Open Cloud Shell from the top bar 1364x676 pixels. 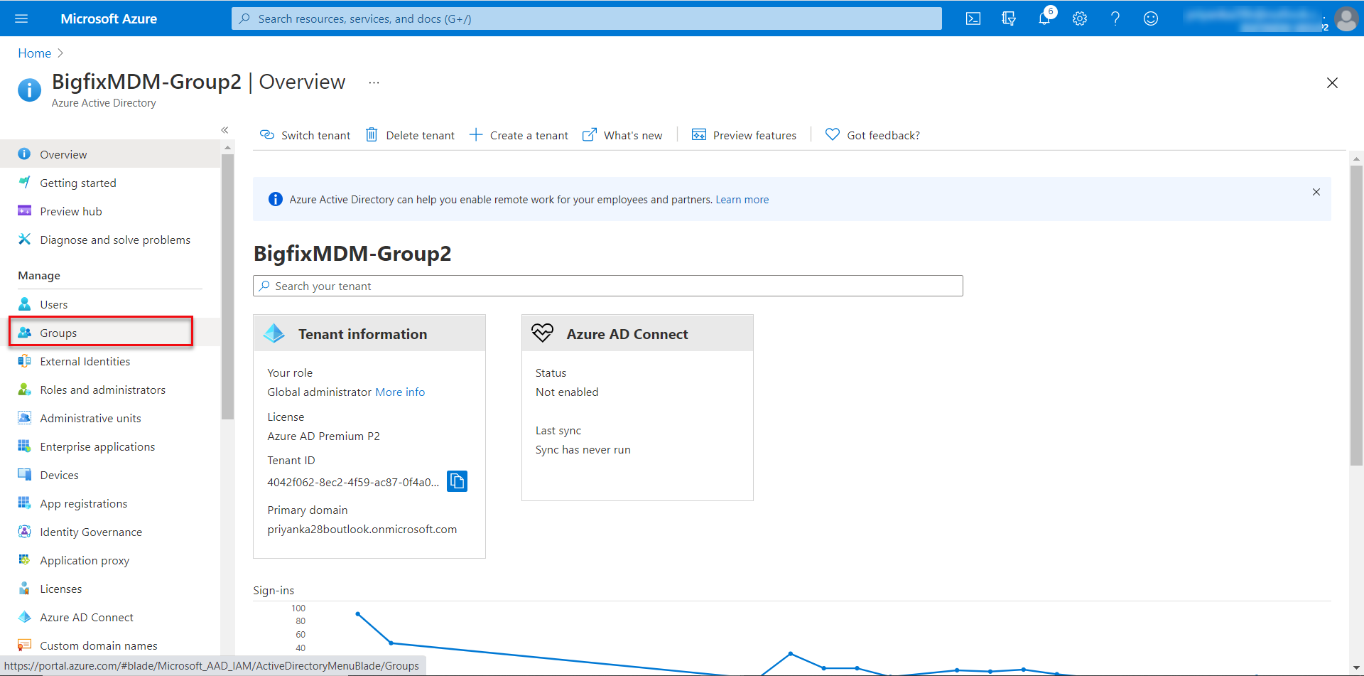973,18
